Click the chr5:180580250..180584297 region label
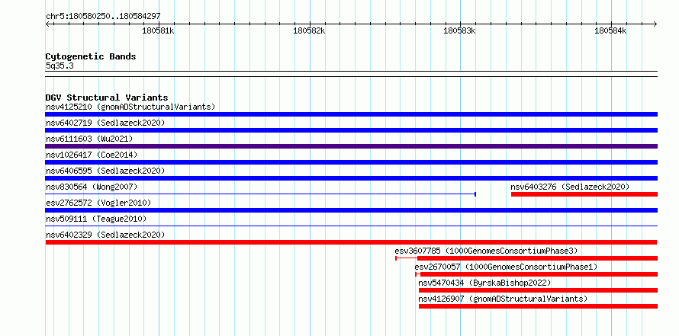The image size is (679, 336). (103, 17)
